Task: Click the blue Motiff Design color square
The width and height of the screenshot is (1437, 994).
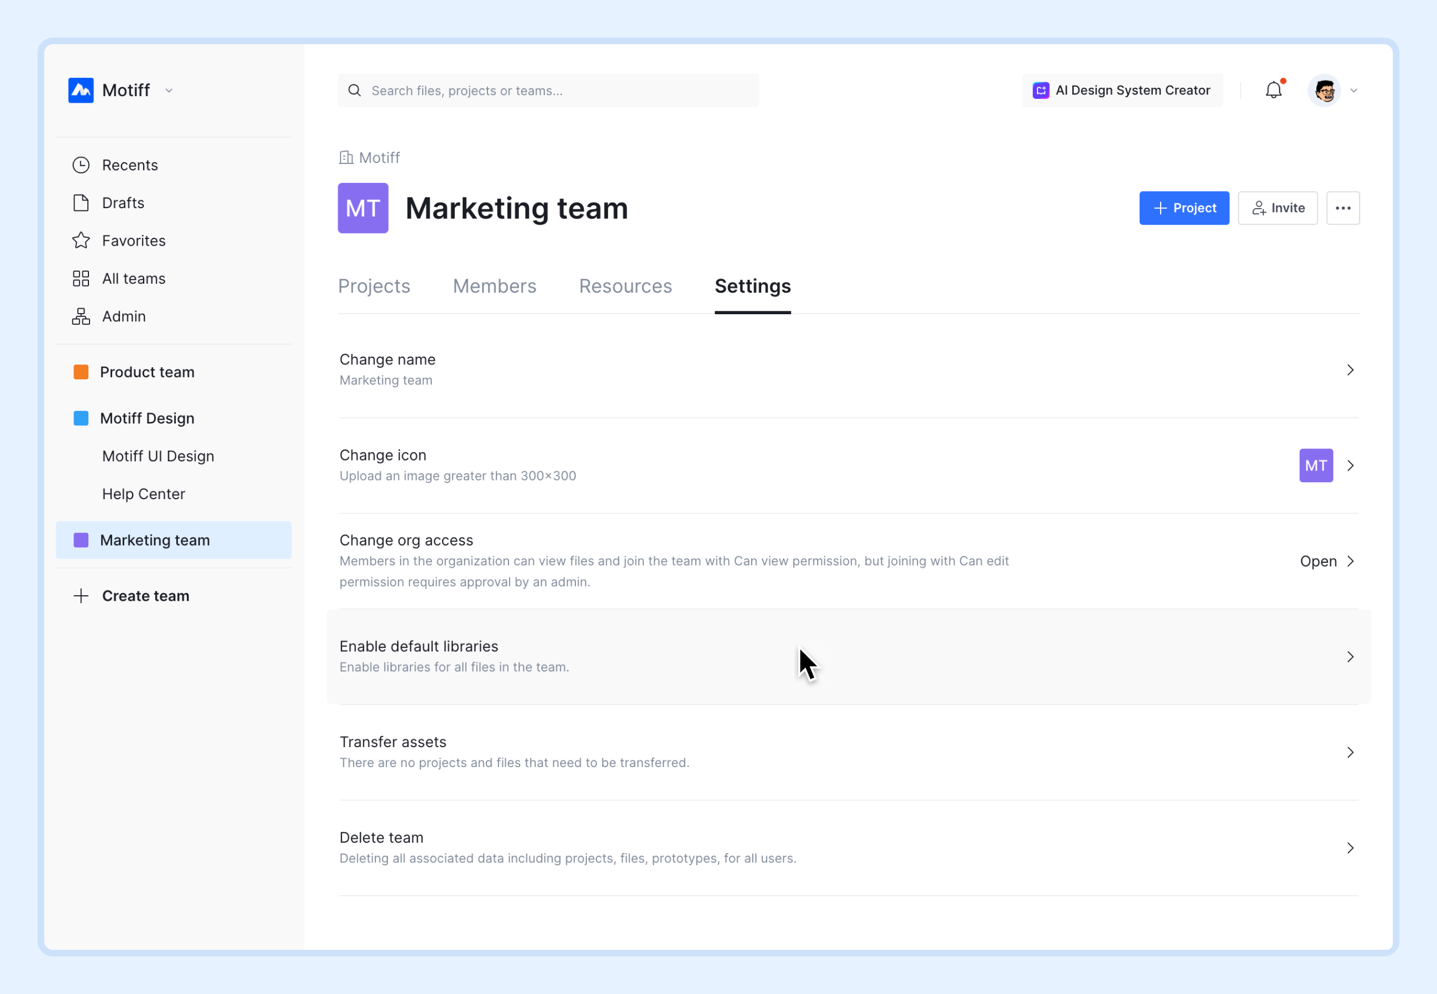Action: click(x=81, y=418)
